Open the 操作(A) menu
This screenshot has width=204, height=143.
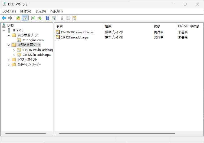[26, 11]
